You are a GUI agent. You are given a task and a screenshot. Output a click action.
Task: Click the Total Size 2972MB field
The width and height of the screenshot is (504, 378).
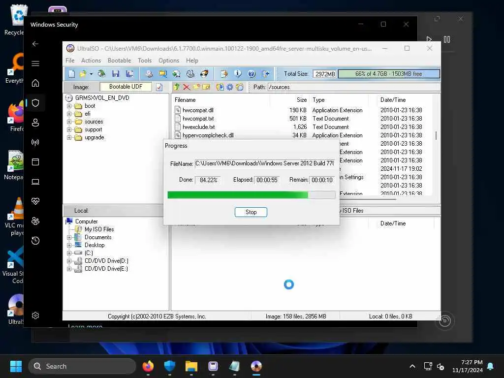coord(325,74)
